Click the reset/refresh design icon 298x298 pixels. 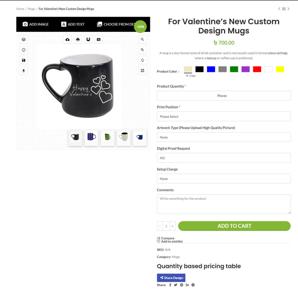142,60
